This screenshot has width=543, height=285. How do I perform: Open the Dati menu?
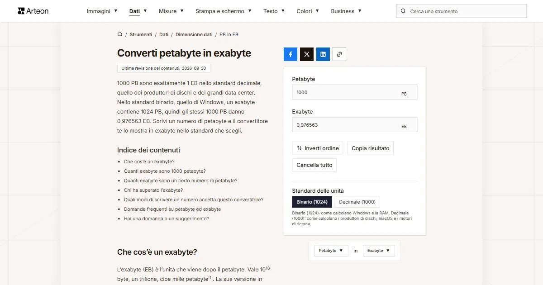point(138,11)
